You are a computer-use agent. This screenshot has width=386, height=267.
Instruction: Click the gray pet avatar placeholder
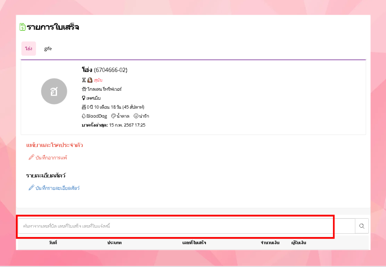click(x=54, y=91)
